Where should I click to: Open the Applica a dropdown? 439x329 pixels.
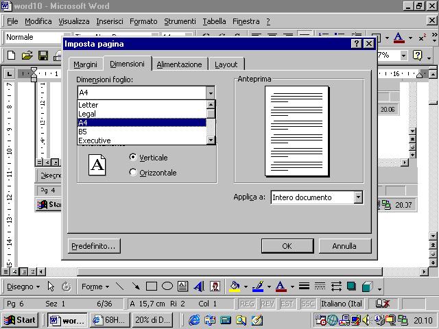(358, 197)
